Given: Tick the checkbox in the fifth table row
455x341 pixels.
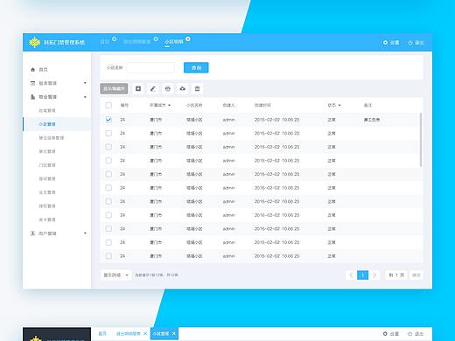Looking at the screenshot, I should [x=108, y=174].
